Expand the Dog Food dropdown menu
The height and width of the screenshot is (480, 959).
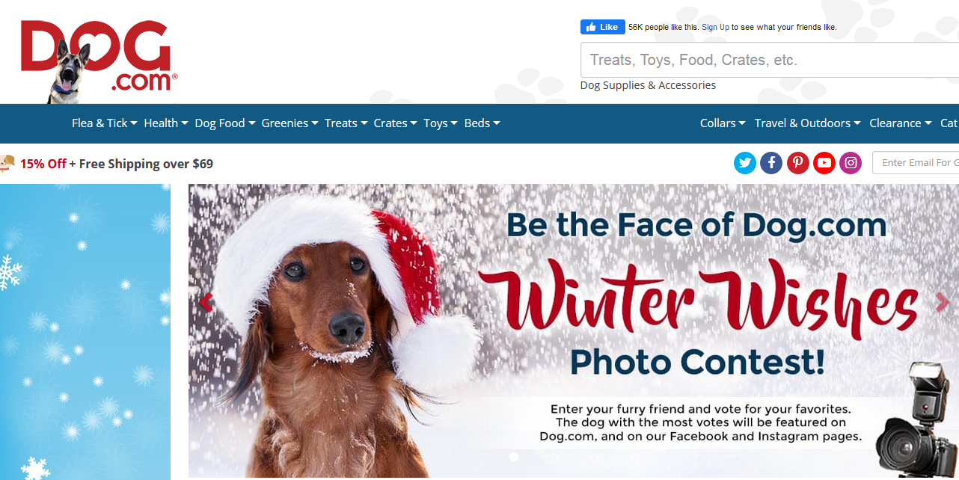(x=225, y=123)
